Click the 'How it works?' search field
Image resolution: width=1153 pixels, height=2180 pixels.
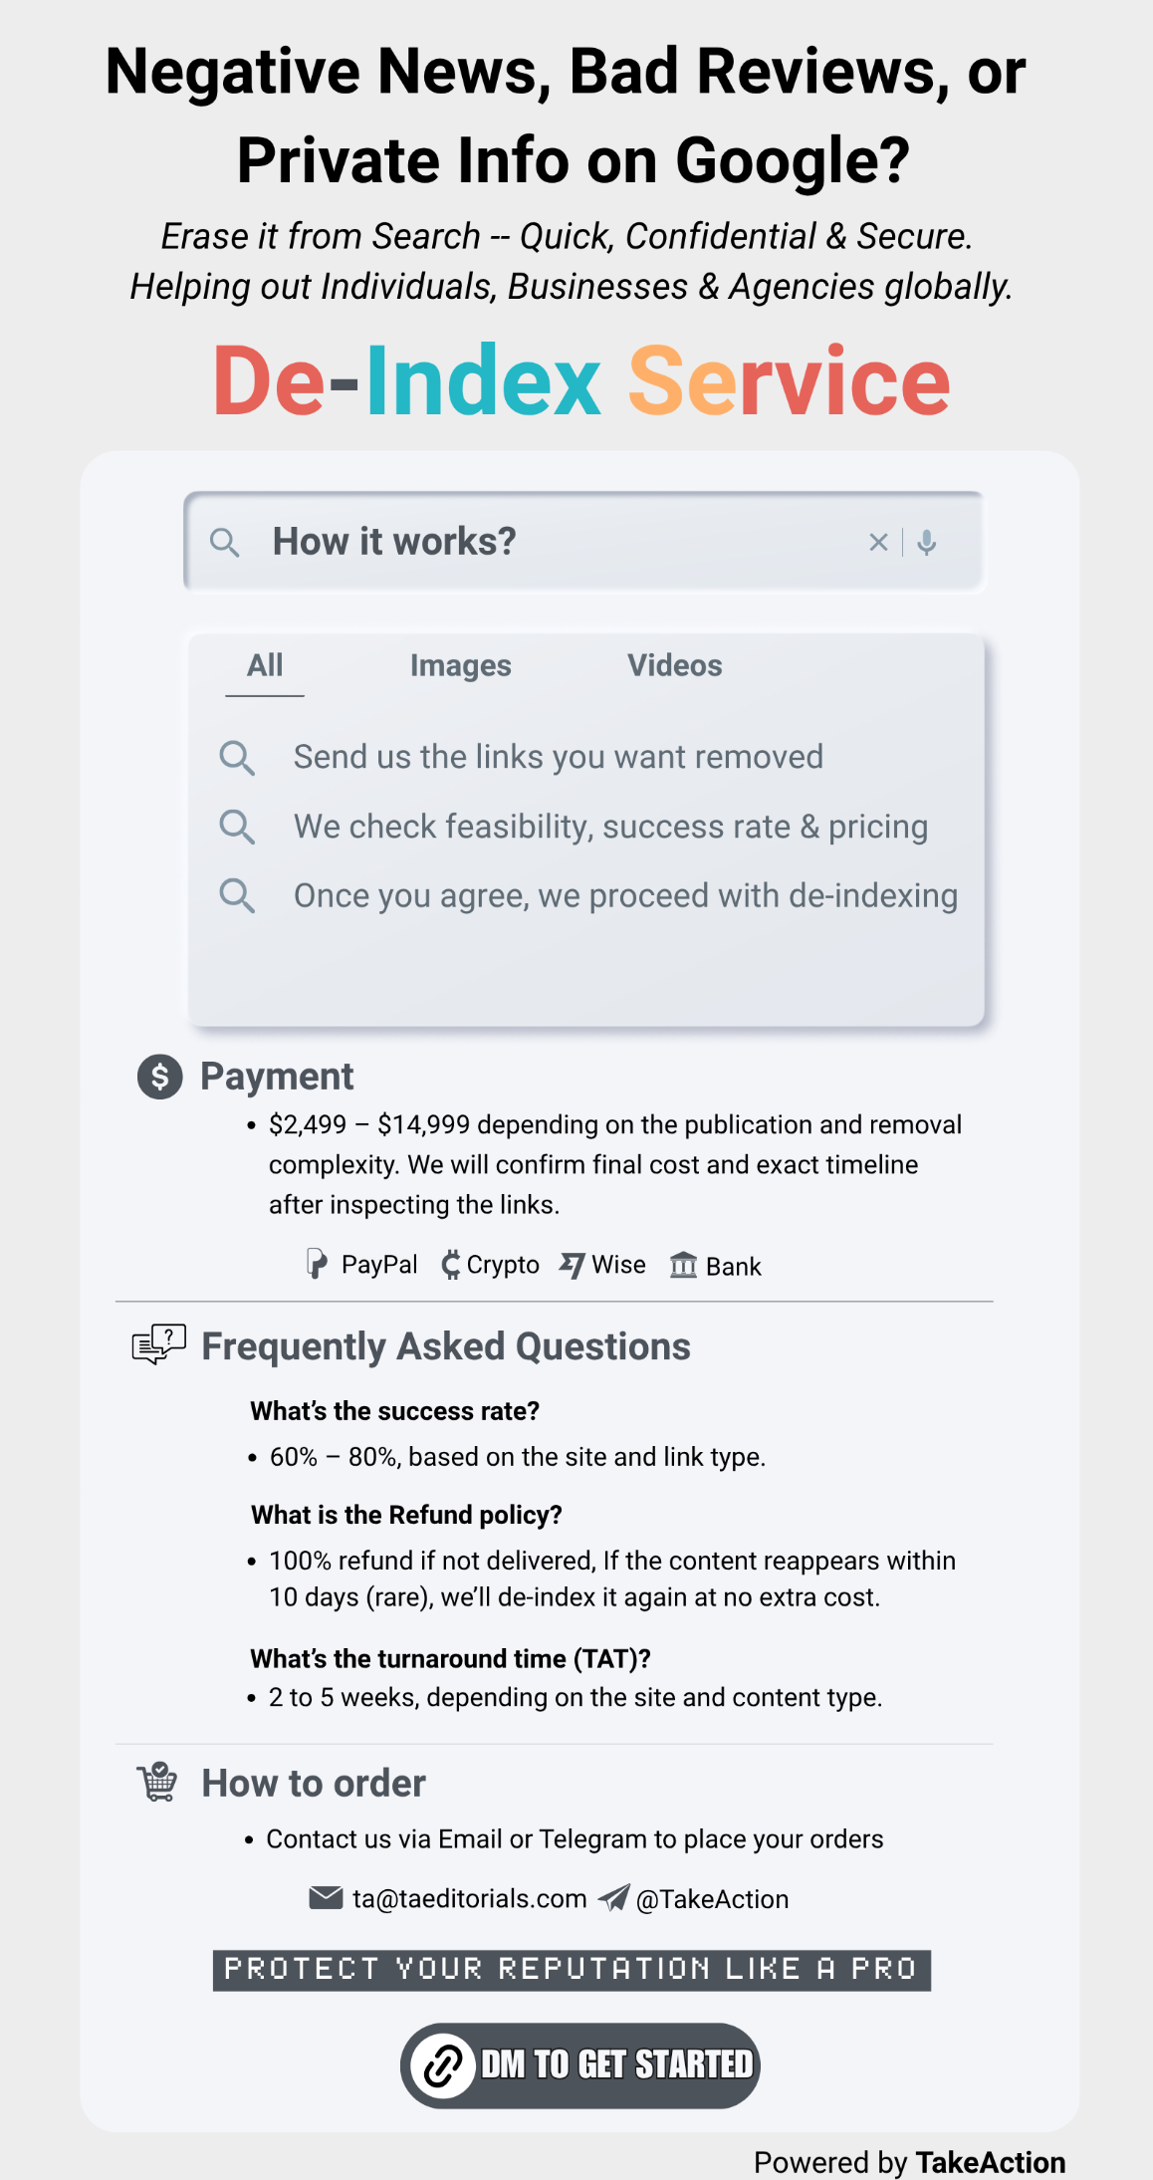584,542
